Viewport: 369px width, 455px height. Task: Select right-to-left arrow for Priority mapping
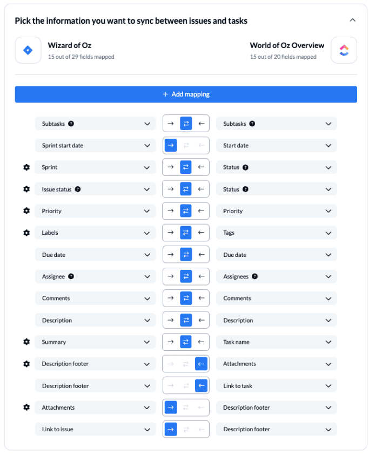click(x=201, y=210)
